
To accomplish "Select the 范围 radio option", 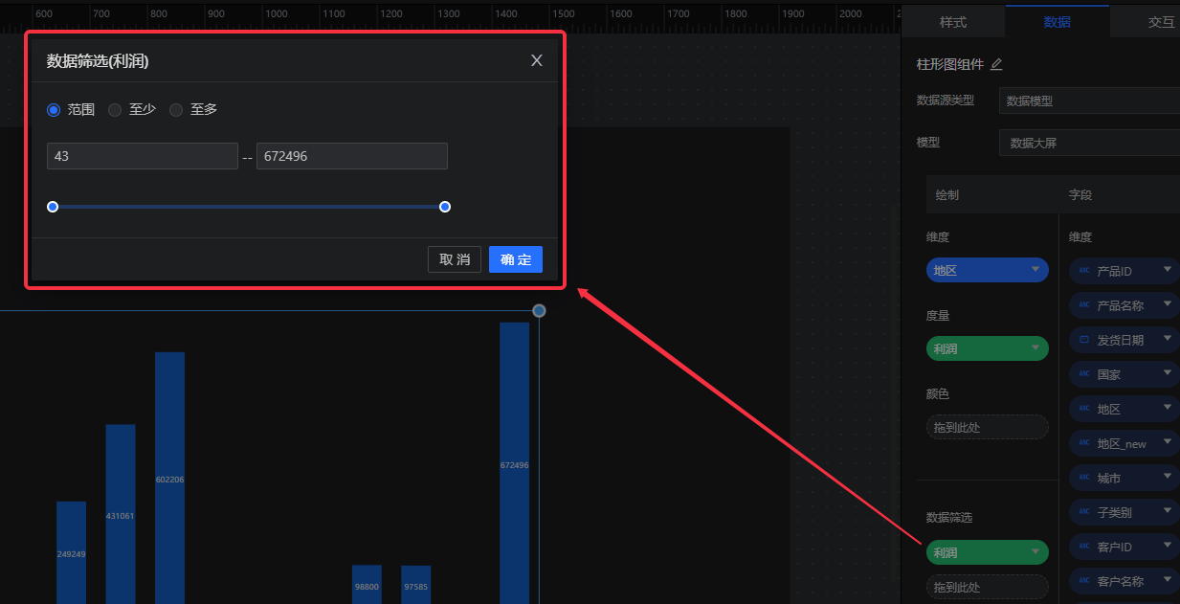I will [54, 110].
